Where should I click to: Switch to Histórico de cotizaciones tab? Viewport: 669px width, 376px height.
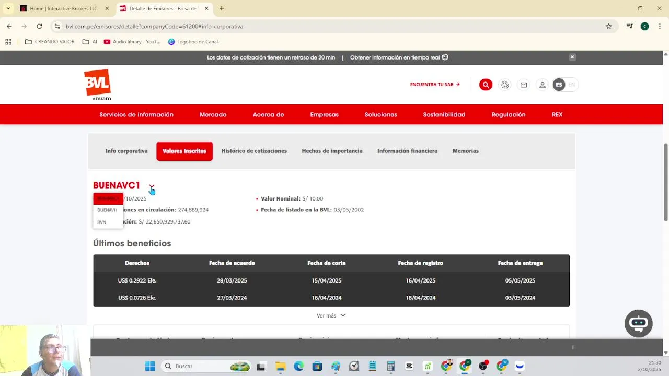[x=254, y=151]
